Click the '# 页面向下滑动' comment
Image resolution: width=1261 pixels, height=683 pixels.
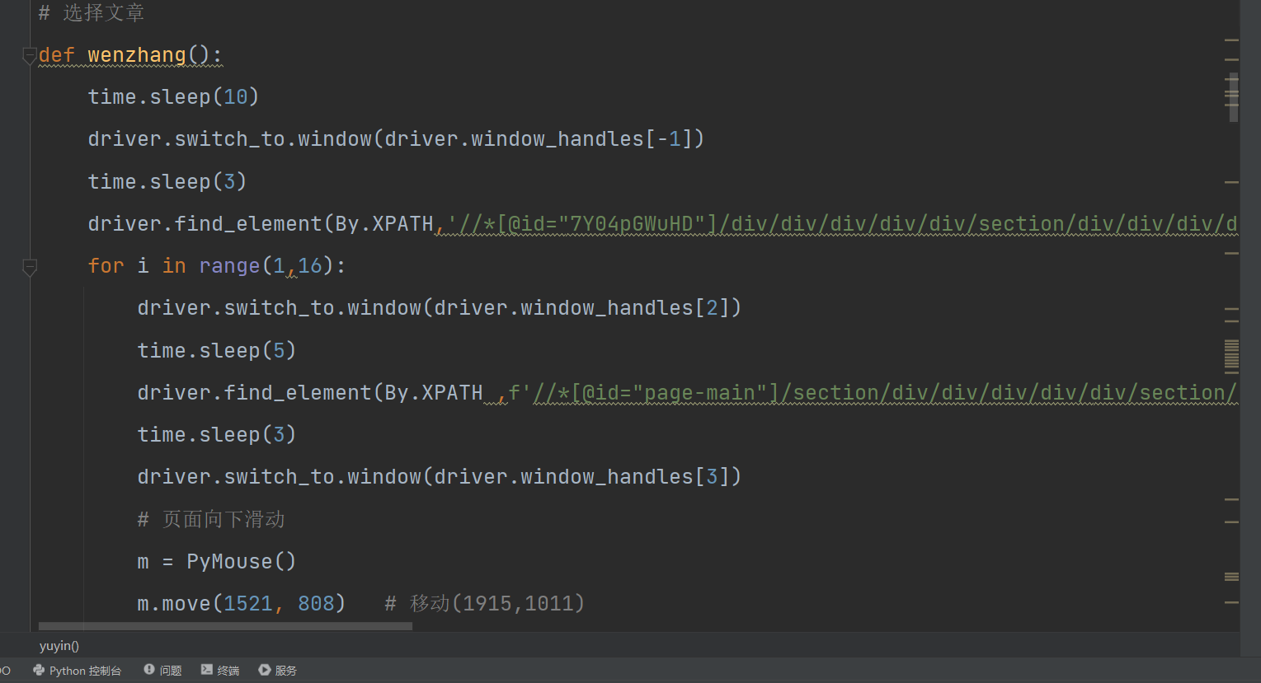(211, 520)
